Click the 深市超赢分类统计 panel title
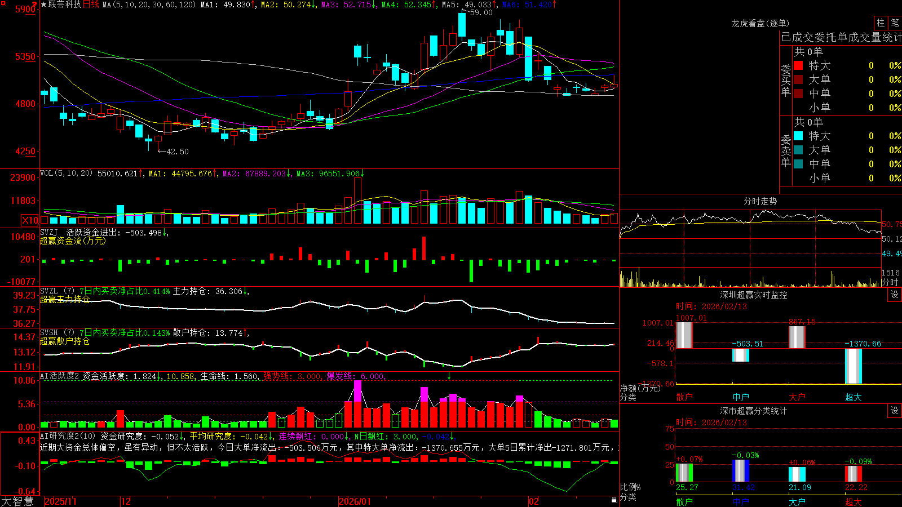 pyautogui.click(x=754, y=411)
